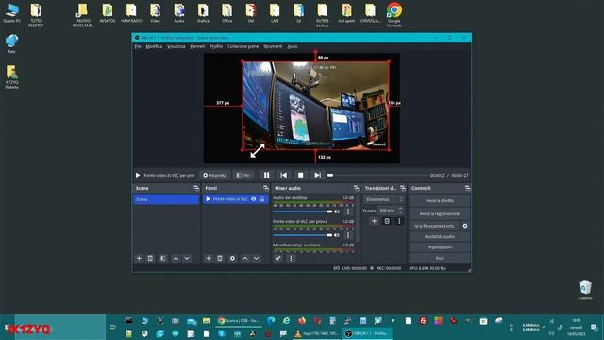Open scene filters icon in Scene panel

[x=163, y=258]
